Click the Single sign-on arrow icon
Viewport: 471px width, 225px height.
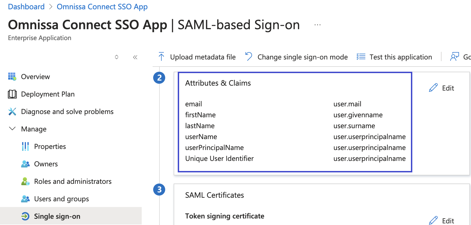[25, 216]
